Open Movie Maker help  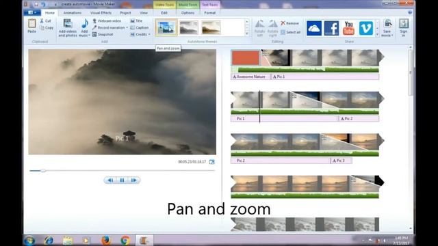point(410,12)
